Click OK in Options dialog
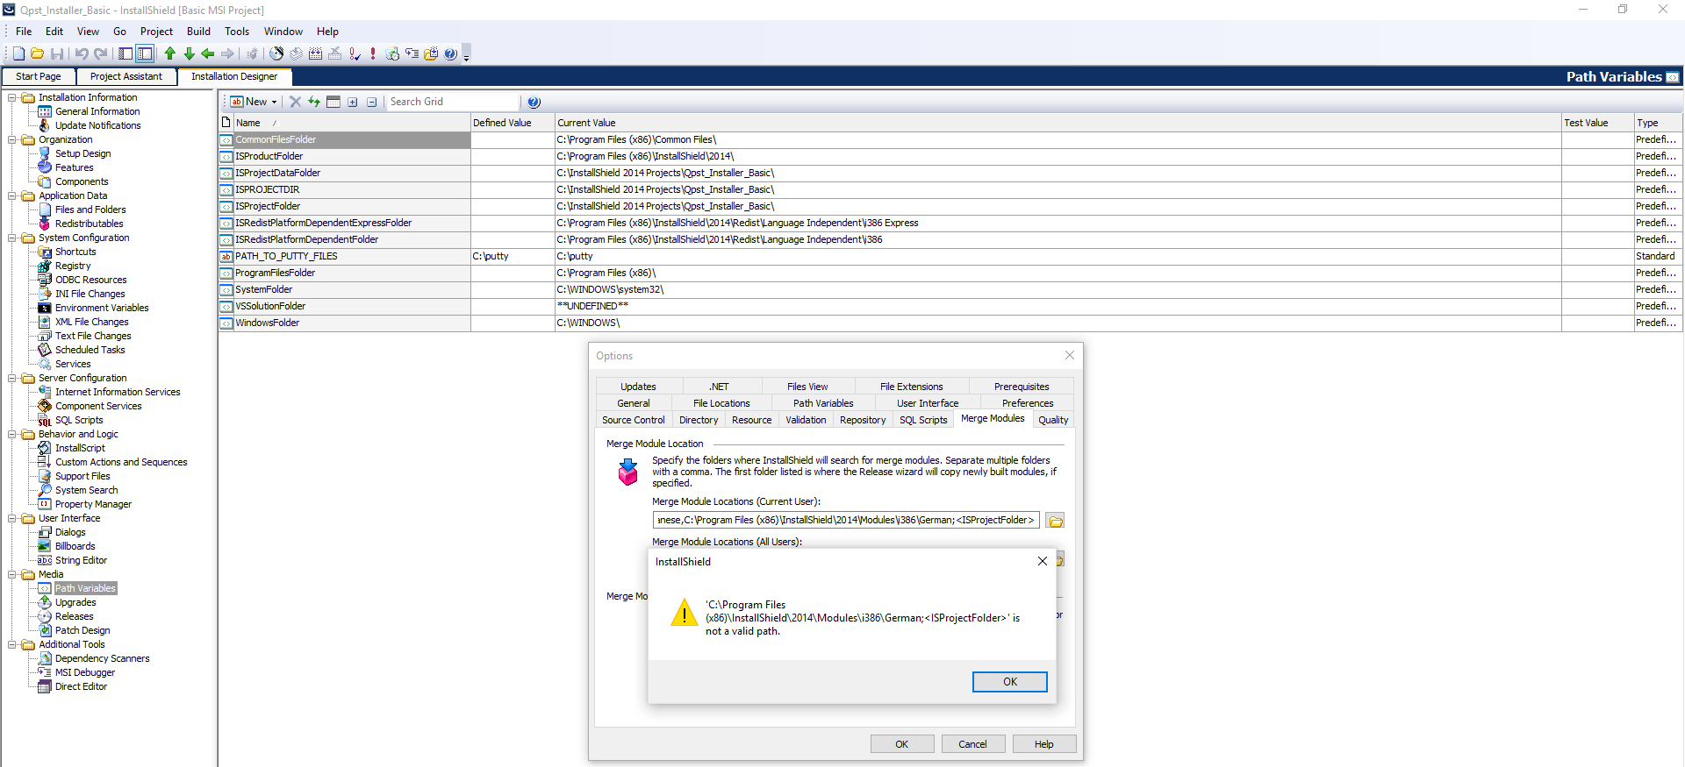1685x767 pixels. [901, 744]
